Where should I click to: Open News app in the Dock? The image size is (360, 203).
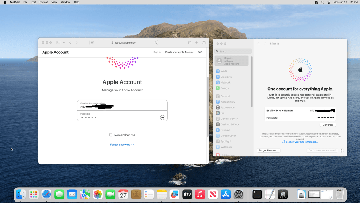click(x=213, y=194)
